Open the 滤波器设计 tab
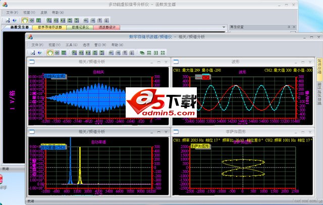The width and height of the screenshot is (323, 205). (107, 27)
